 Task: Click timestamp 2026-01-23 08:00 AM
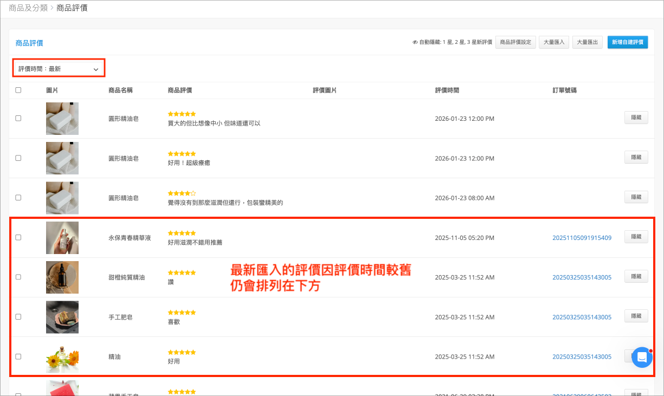coord(465,198)
